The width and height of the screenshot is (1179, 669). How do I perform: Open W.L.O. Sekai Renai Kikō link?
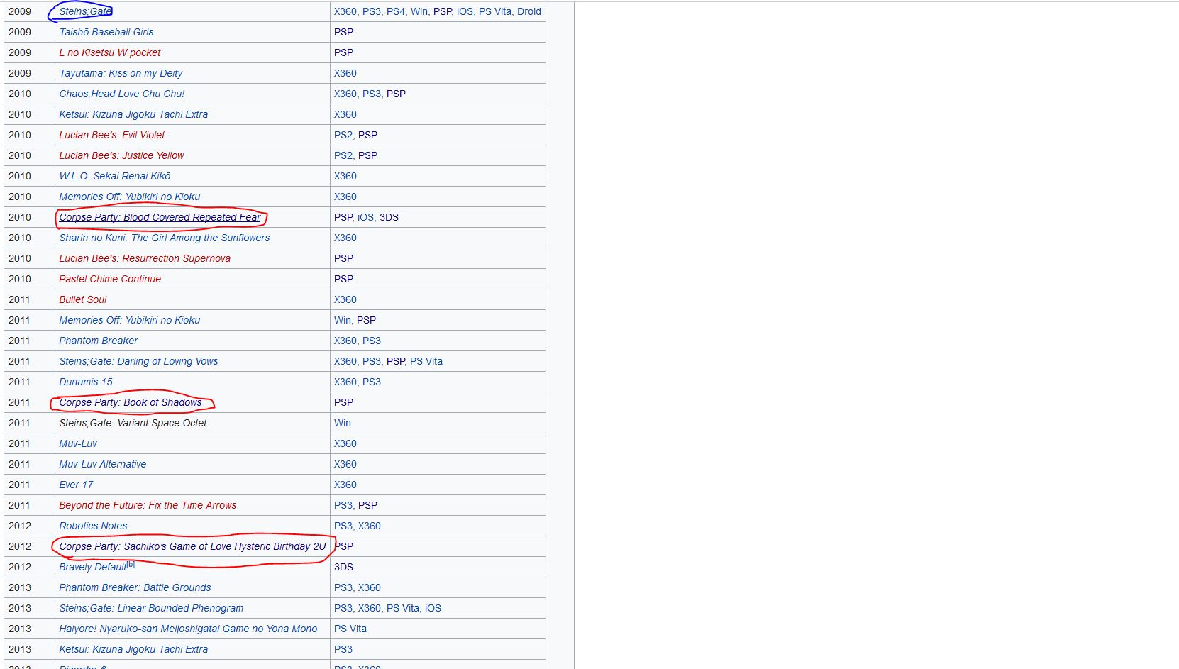(115, 176)
